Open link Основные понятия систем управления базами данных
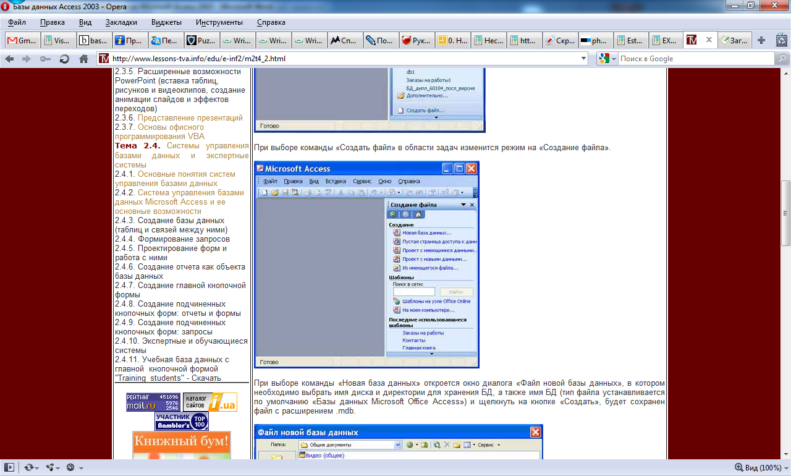Viewport: 791px width, 476px height. click(176, 179)
